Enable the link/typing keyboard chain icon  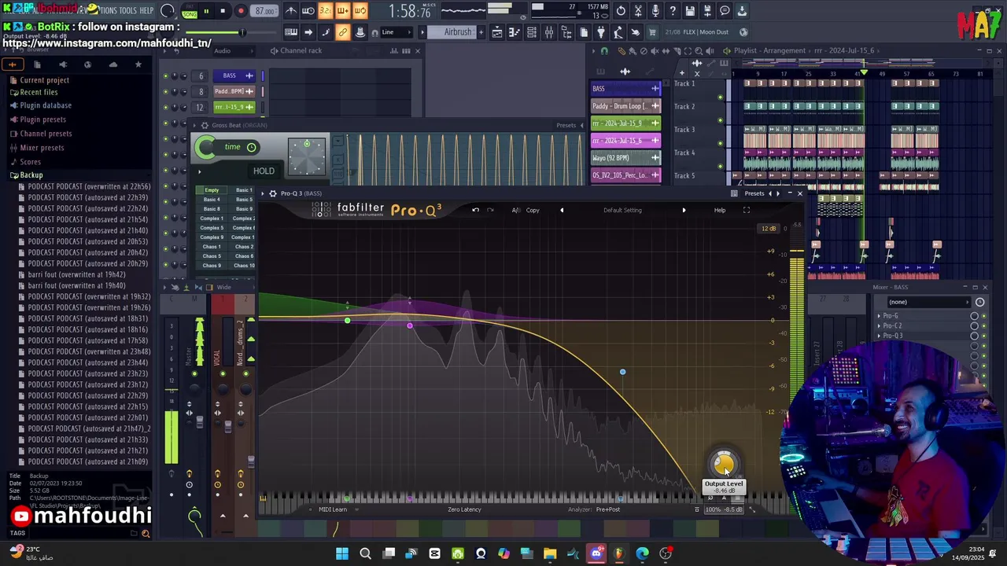coord(342,32)
